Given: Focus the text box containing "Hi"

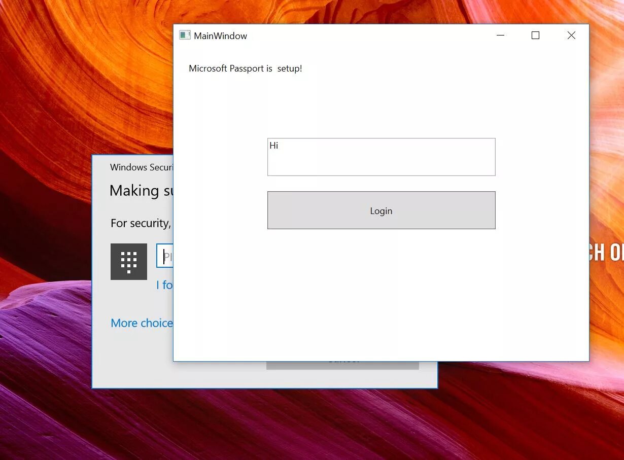Looking at the screenshot, I should 381,157.
